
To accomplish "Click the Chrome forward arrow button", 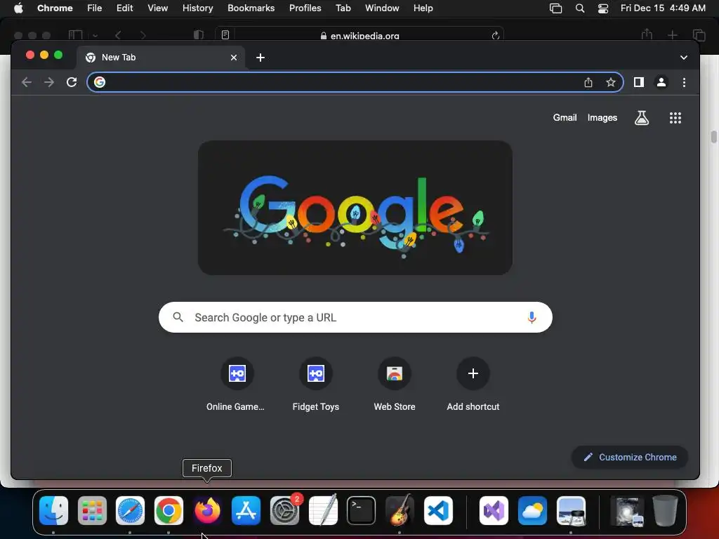I will 49,82.
